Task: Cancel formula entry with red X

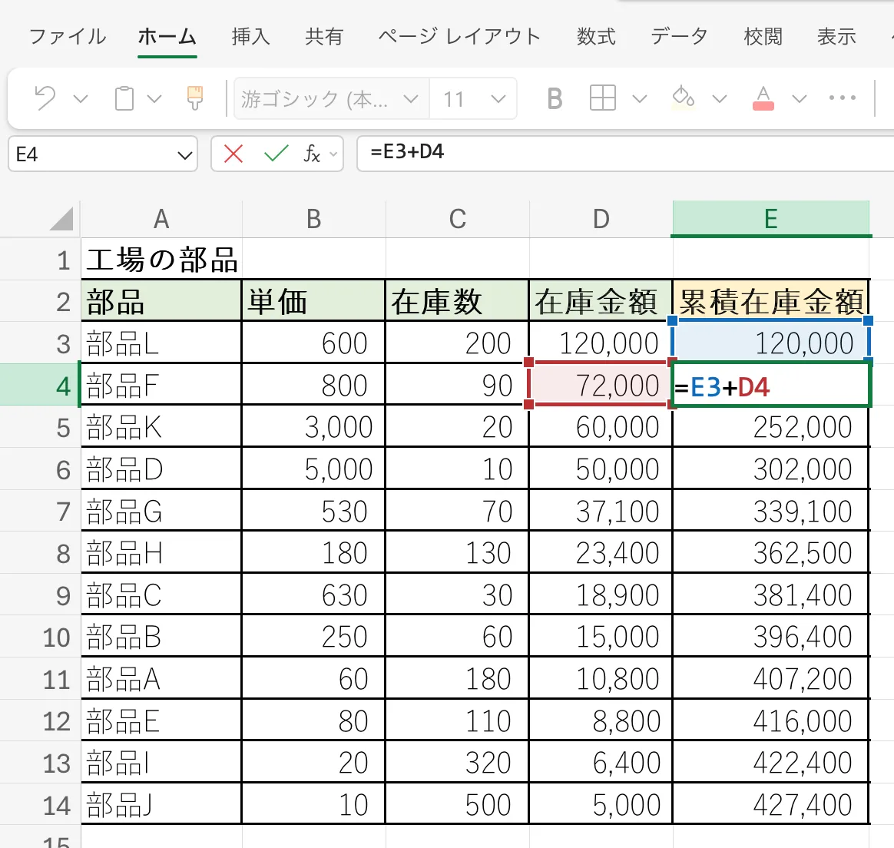Action: 233,154
